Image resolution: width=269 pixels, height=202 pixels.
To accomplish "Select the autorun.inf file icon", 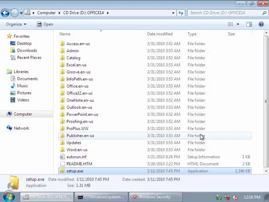I will tap(62, 157).
